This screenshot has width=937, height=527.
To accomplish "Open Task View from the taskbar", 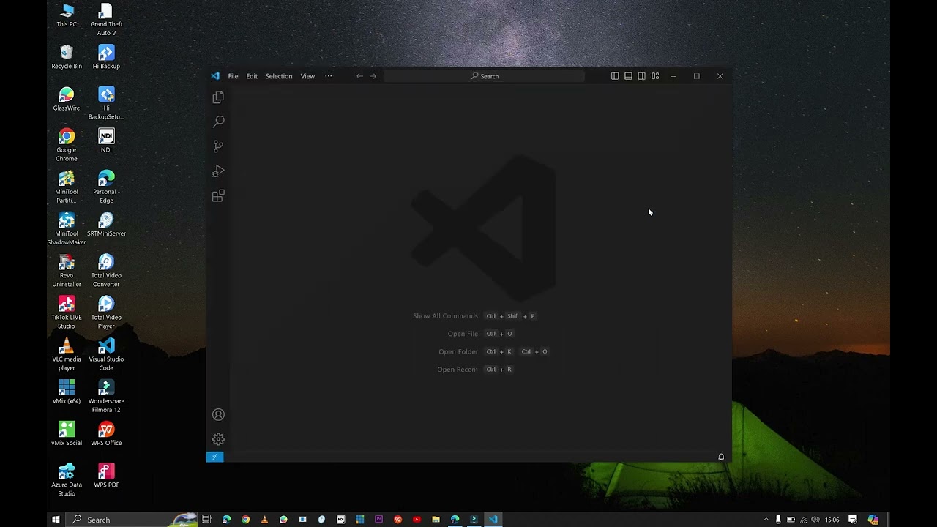I will click(207, 520).
